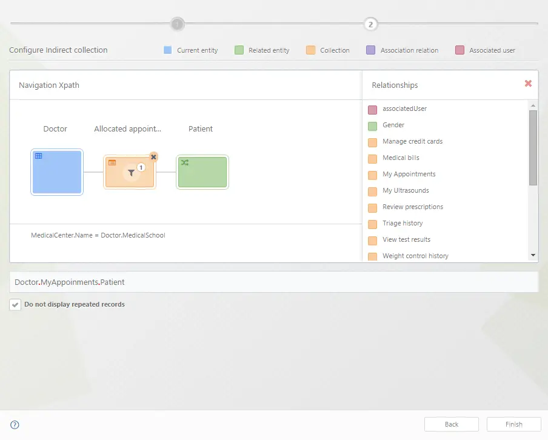
Task: Click the Back button
Action: click(x=451, y=424)
